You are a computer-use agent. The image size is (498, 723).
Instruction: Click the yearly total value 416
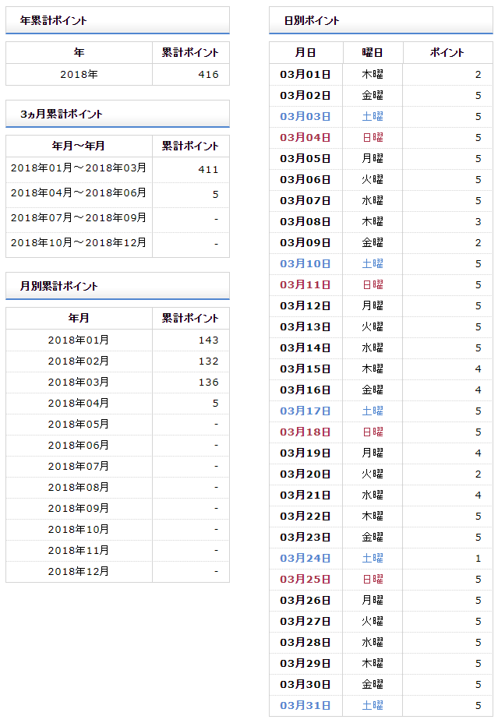(x=208, y=74)
